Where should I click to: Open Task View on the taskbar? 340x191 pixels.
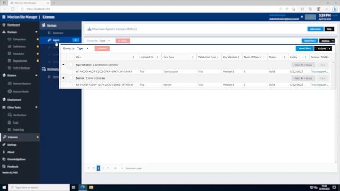click(73, 187)
